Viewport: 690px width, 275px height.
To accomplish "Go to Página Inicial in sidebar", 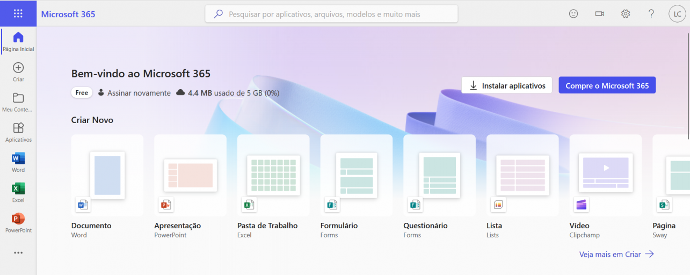I will pyautogui.click(x=18, y=42).
